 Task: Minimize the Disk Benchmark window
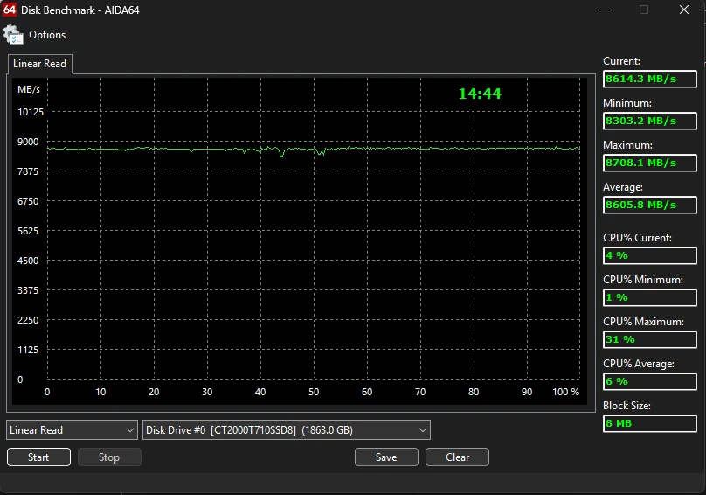(x=604, y=10)
